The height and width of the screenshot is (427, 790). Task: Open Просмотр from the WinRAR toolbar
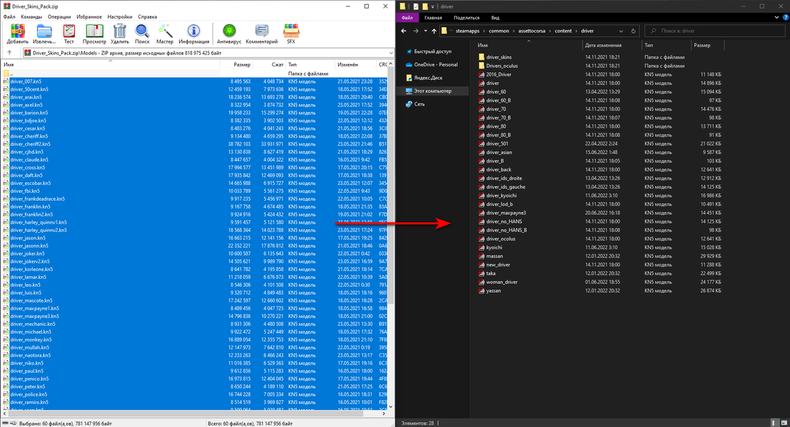[94, 32]
